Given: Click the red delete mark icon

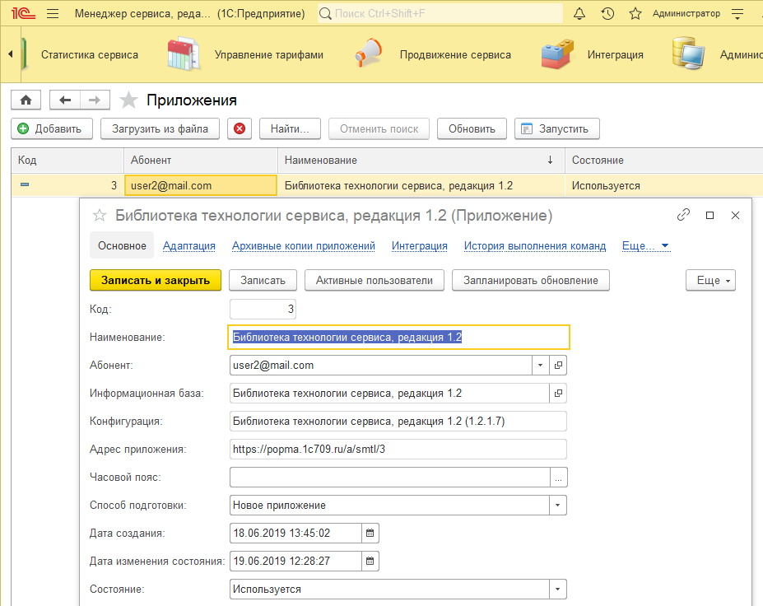Looking at the screenshot, I should coord(240,128).
